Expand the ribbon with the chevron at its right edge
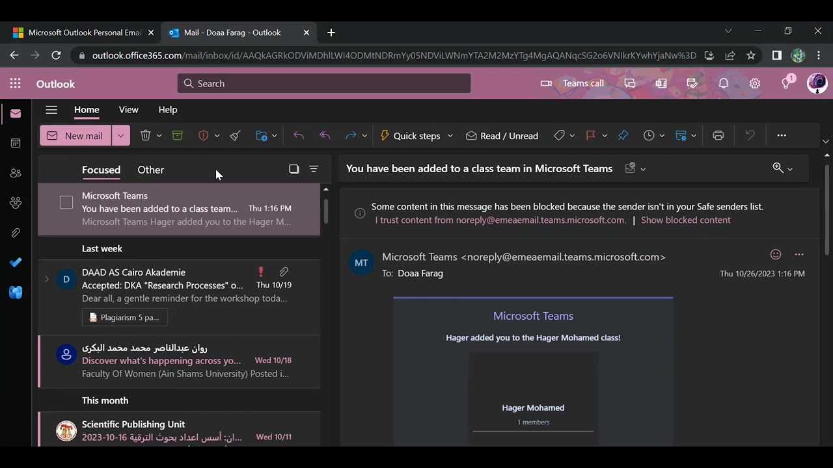 coord(826,141)
